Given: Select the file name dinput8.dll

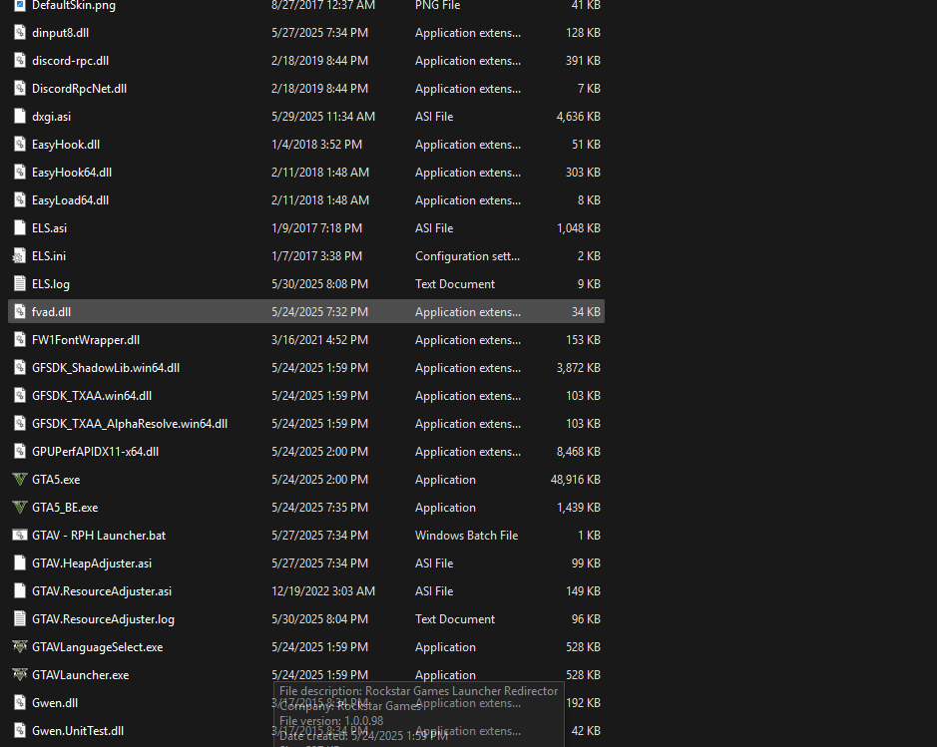Looking at the screenshot, I should (60, 33).
